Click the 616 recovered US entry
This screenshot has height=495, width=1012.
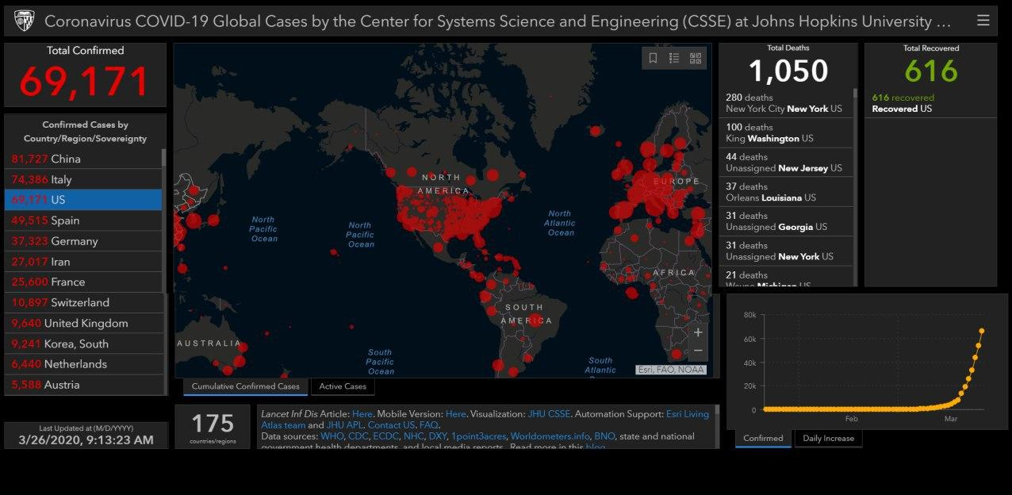tap(930, 103)
